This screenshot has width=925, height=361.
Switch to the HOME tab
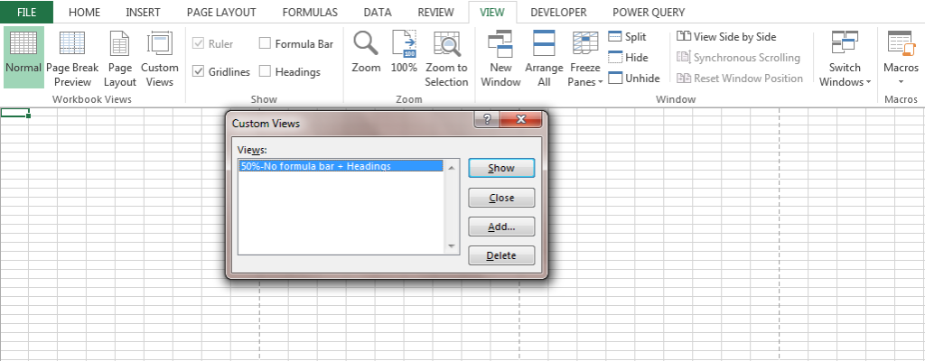(x=84, y=13)
